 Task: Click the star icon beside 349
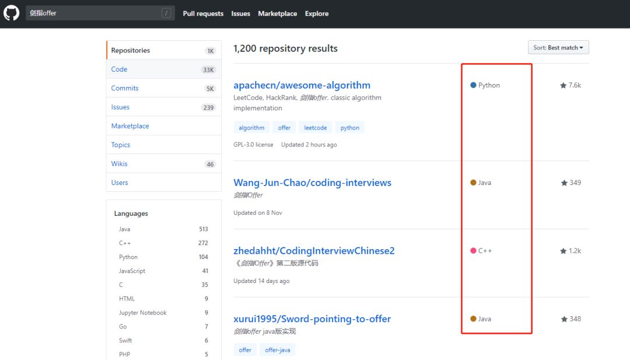[x=564, y=183]
